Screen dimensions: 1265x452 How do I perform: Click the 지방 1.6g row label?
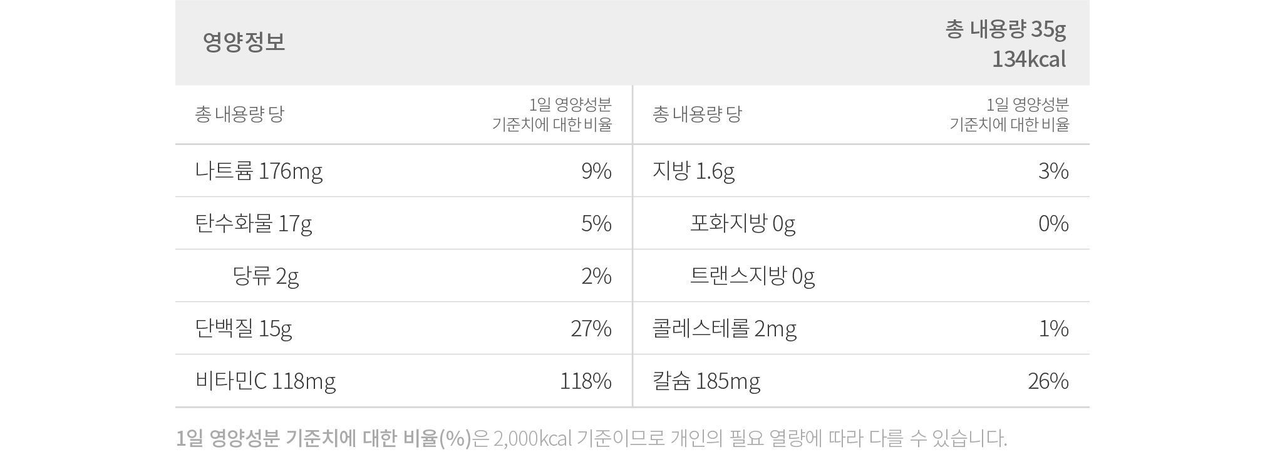(693, 171)
